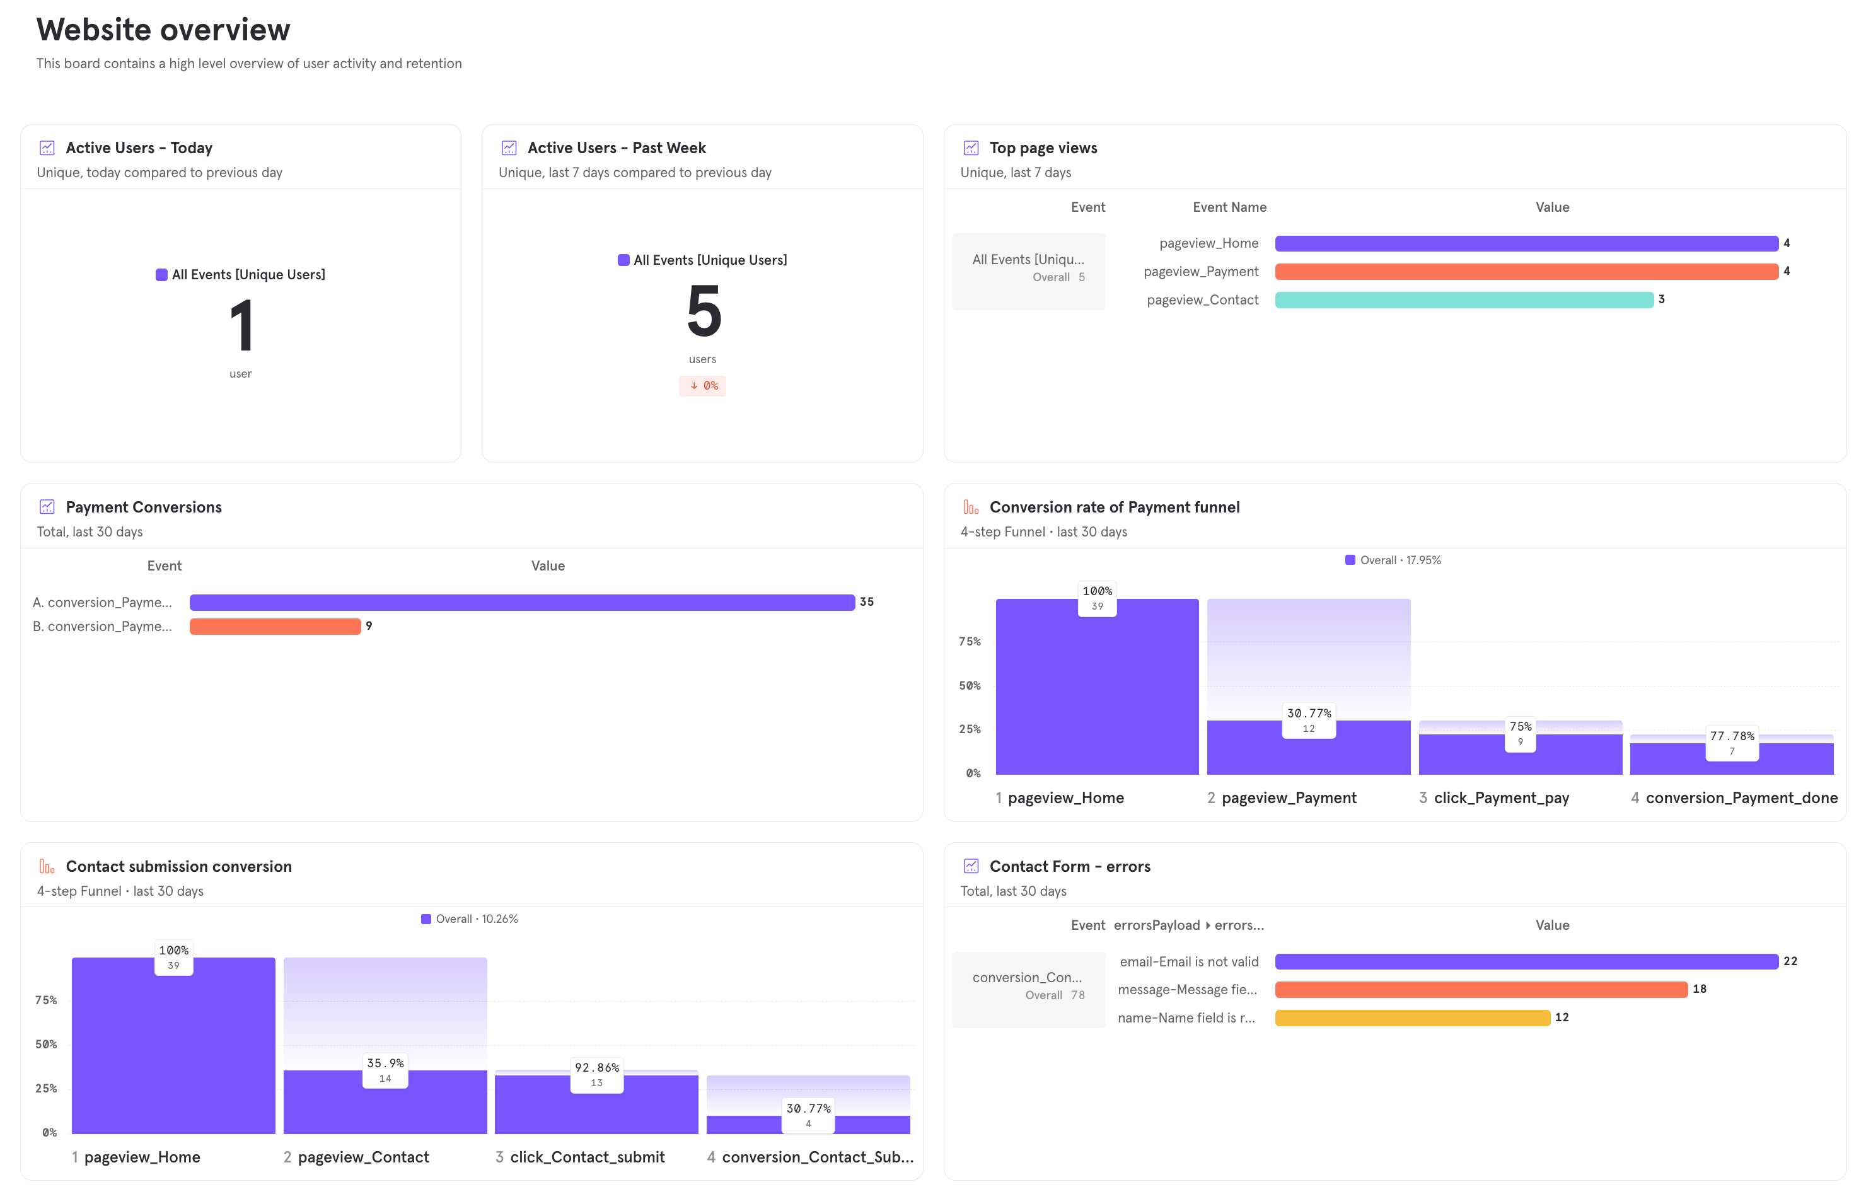This screenshot has height=1199, width=1866.
Task: Click the funnel icon on Contact submission conversion
Action: tap(47, 866)
